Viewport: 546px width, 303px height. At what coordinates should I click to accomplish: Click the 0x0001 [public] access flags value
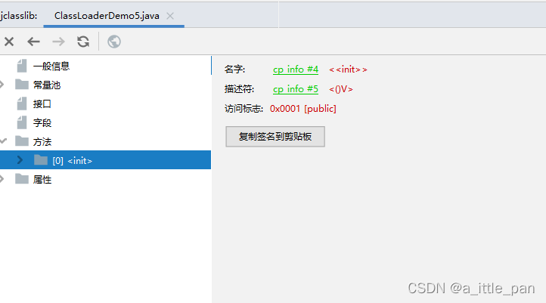tap(303, 109)
